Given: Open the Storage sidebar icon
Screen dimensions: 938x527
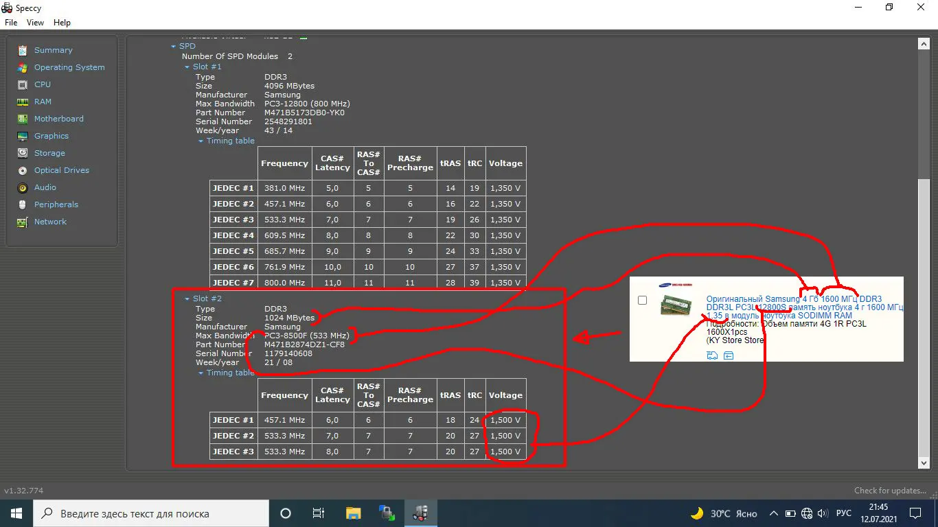Looking at the screenshot, I should pyautogui.click(x=23, y=153).
